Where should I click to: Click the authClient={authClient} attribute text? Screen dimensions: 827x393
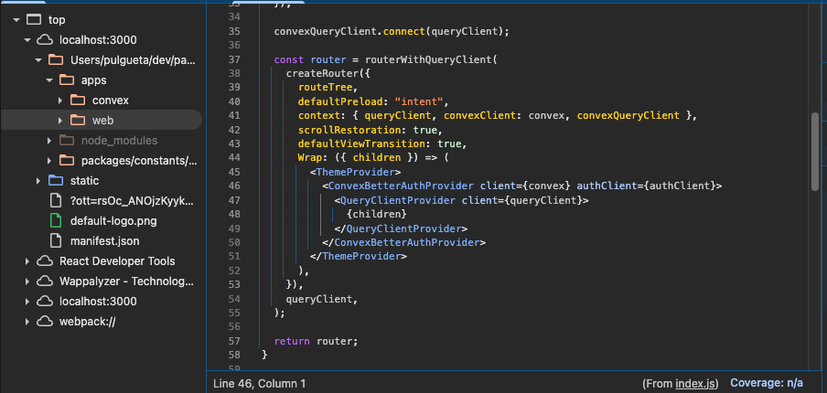(x=646, y=186)
